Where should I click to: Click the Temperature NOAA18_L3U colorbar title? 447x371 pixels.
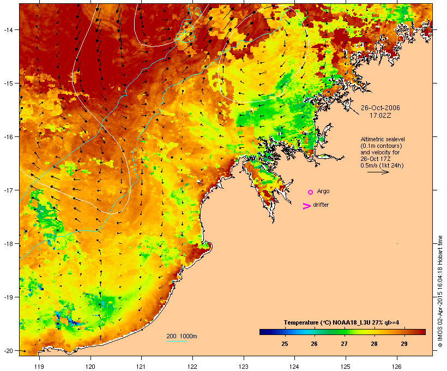pos(341,322)
